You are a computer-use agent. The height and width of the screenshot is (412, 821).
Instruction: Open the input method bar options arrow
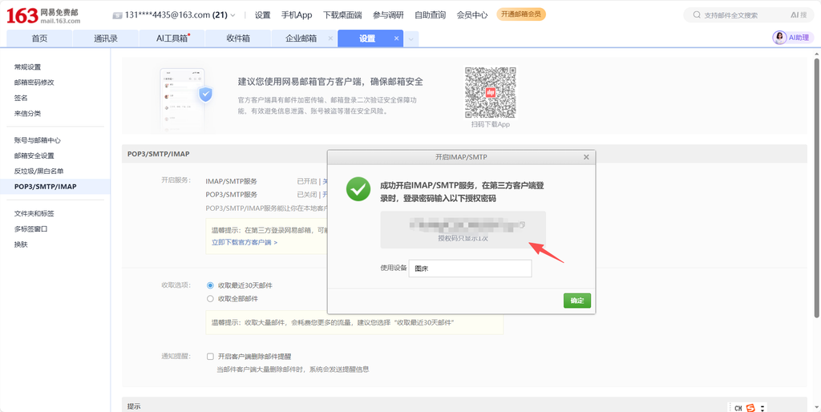pyautogui.click(x=763, y=408)
